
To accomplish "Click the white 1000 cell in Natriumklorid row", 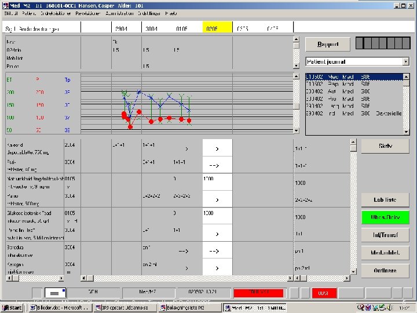I will click(x=217, y=182).
